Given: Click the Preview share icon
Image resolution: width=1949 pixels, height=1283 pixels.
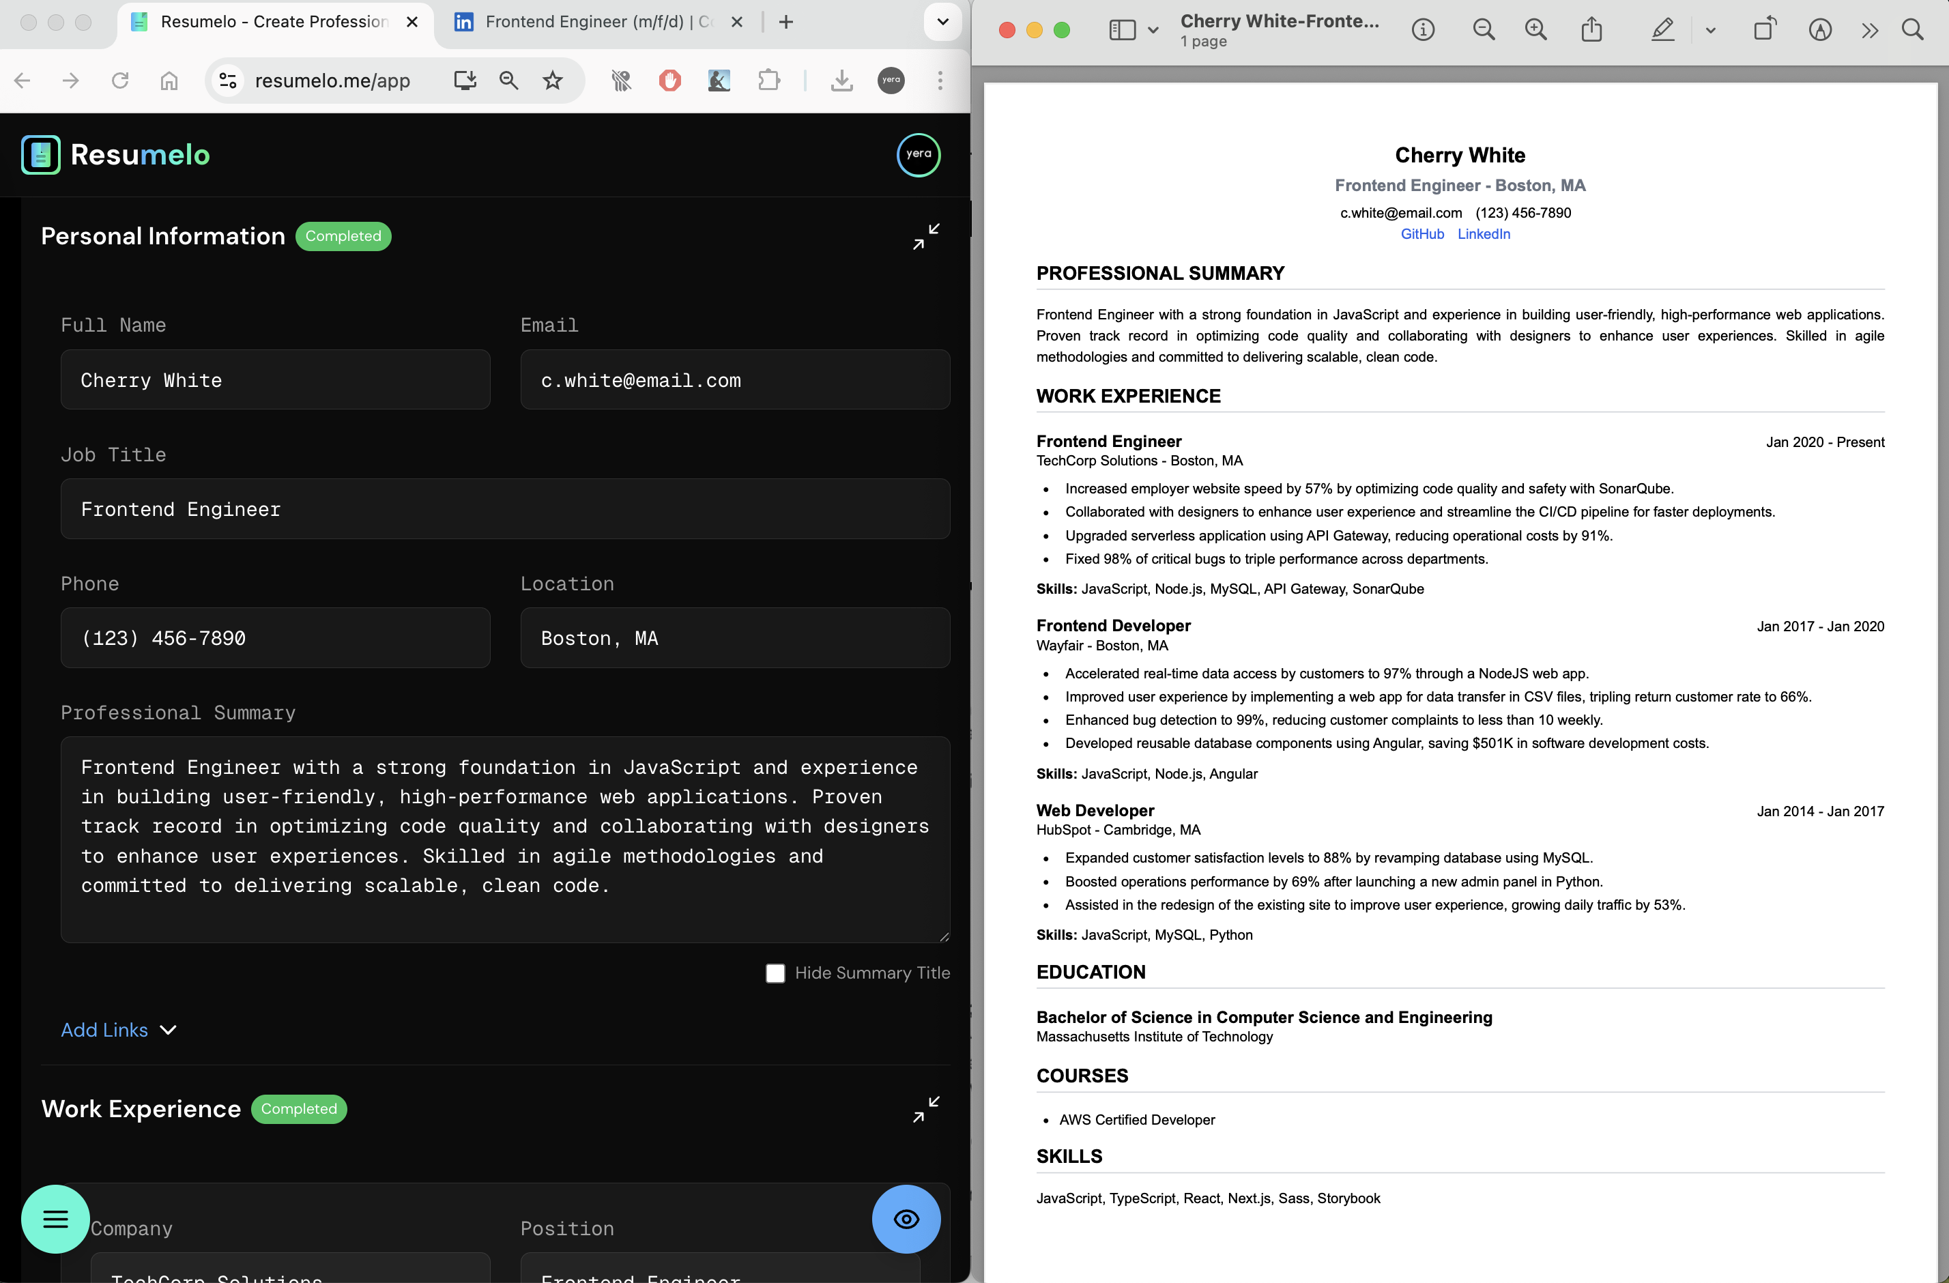Looking at the screenshot, I should [x=1591, y=30].
